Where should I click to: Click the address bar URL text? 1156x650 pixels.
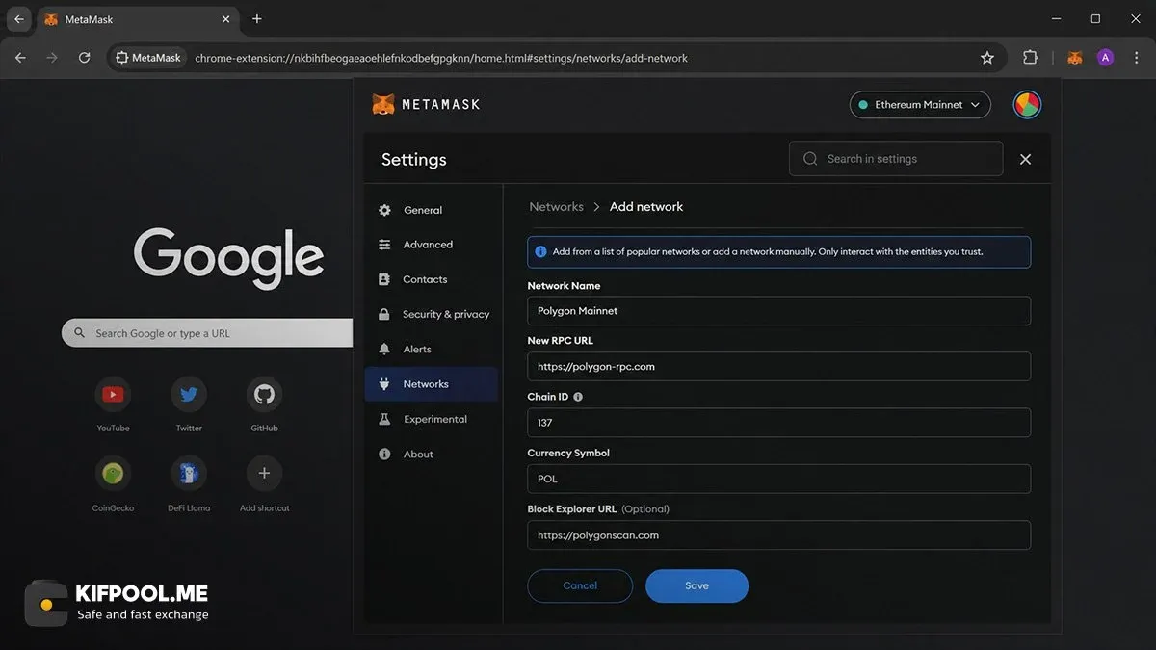[441, 59]
